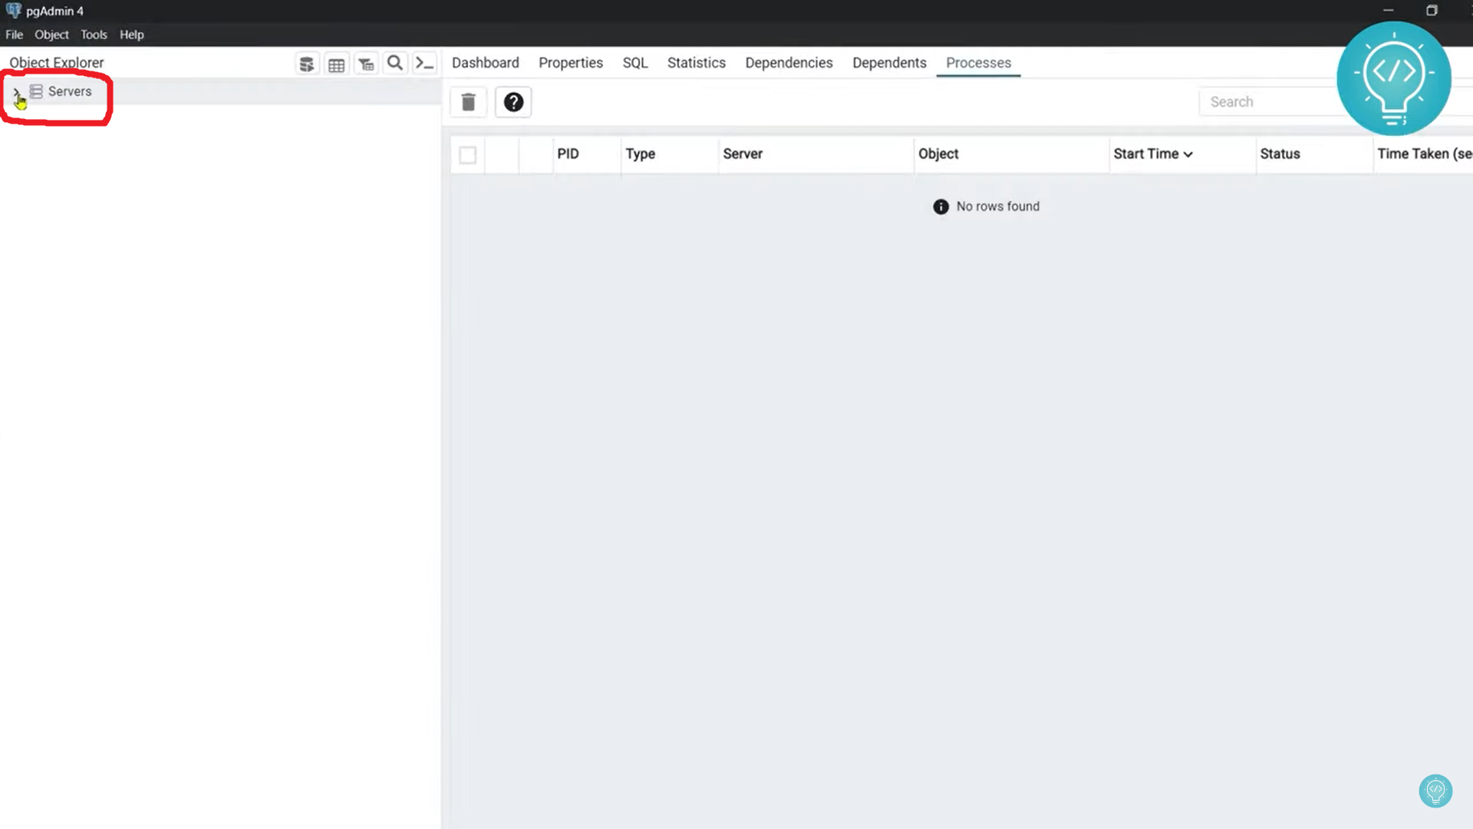Check the select-all processes checkbox
The height and width of the screenshot is (829, 1473).
coord(468,155)
